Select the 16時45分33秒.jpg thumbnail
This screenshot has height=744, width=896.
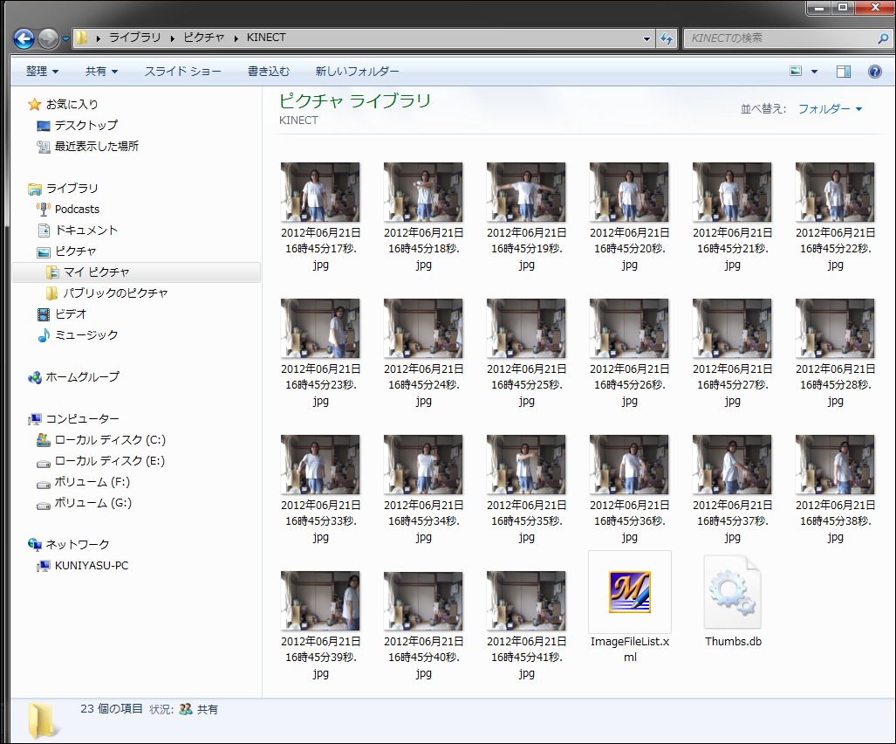coord(320,465)
